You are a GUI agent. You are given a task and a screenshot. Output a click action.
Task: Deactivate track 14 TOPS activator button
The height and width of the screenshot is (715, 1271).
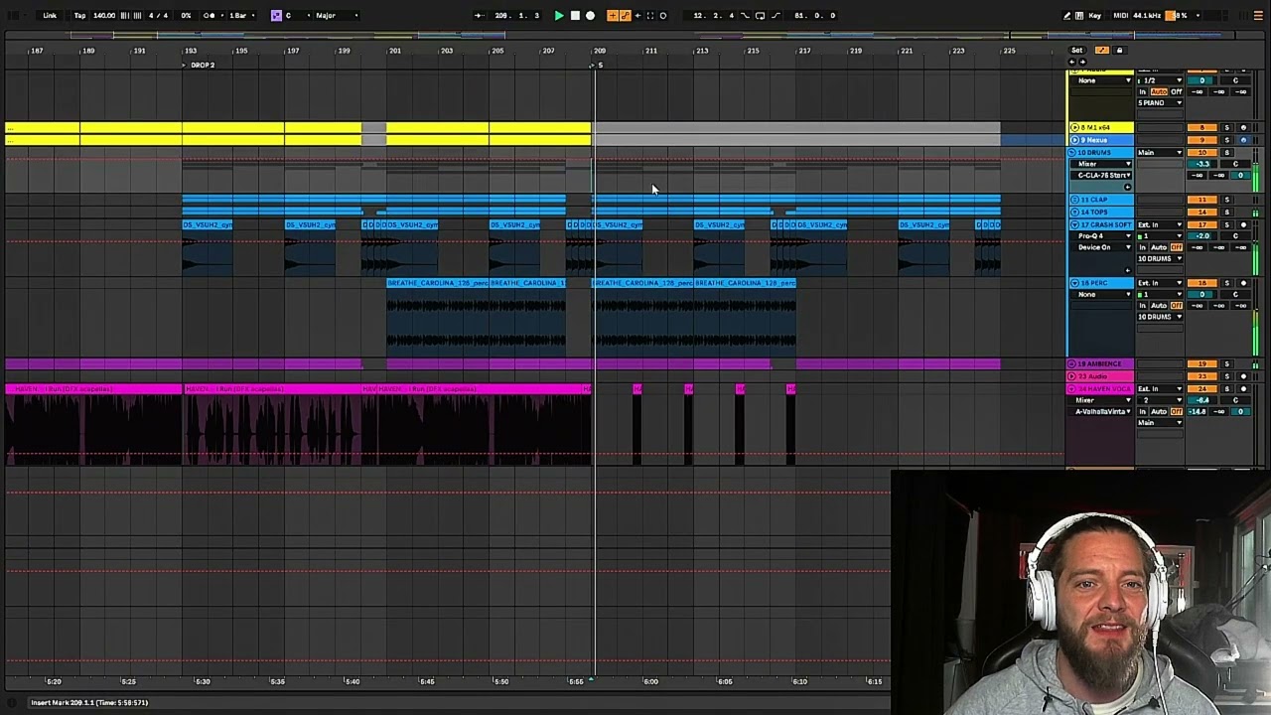pos(1201,213)
